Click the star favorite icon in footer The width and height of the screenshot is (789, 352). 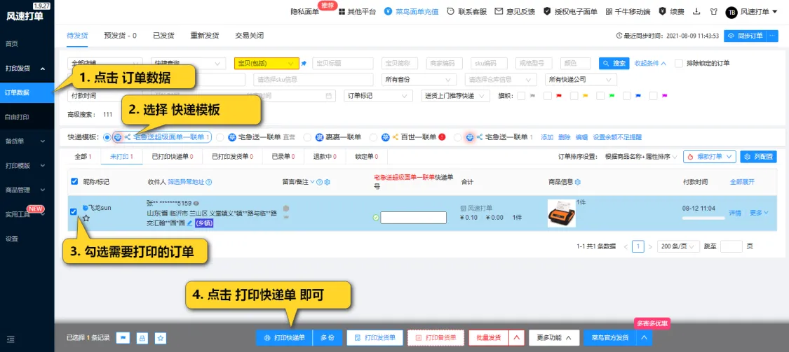click(161, 338)
